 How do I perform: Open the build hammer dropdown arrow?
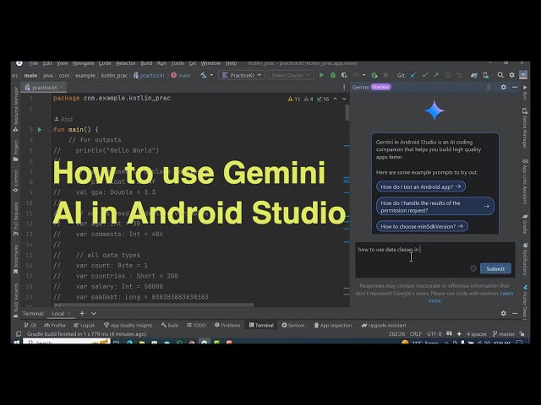click(211, 75)
